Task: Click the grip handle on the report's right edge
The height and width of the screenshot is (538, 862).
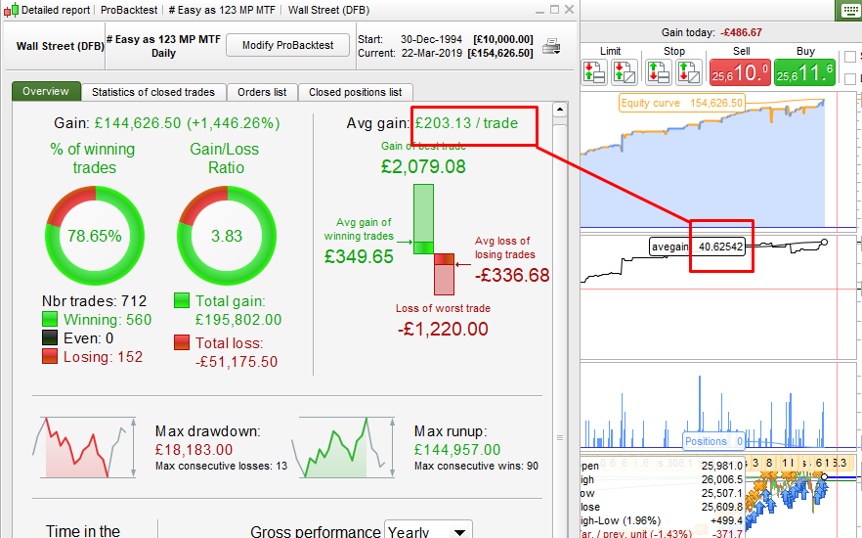Action: [560, 438]
